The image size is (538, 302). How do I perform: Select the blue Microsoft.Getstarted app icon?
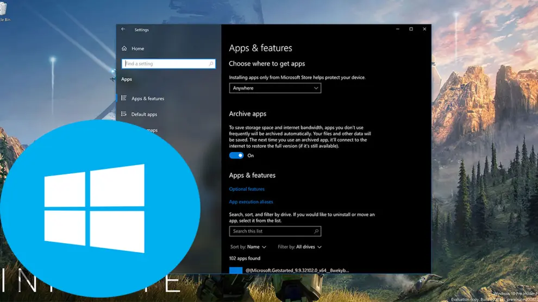click(236, 270)
